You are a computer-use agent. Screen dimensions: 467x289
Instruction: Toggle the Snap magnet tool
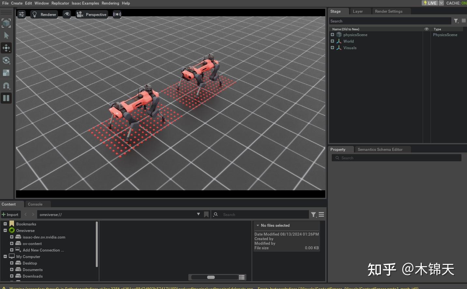click(x=6, y=85)
